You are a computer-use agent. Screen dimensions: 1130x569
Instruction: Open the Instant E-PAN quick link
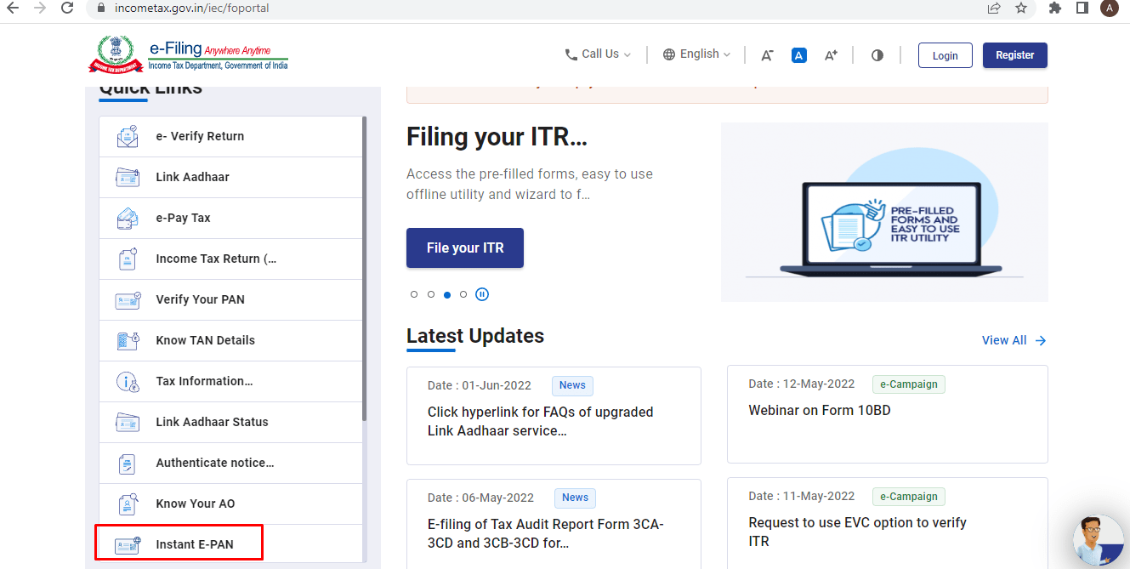[194, 544]
